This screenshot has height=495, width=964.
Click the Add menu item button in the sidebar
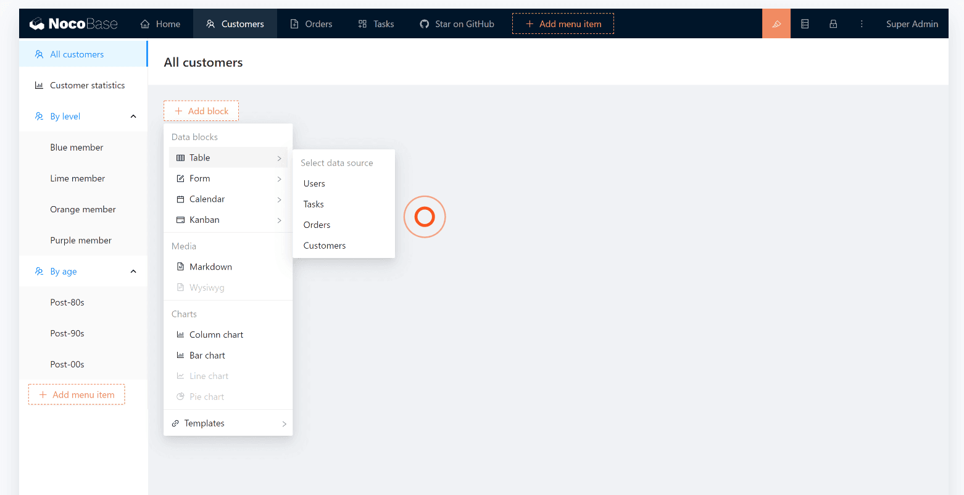coord(77,394)
